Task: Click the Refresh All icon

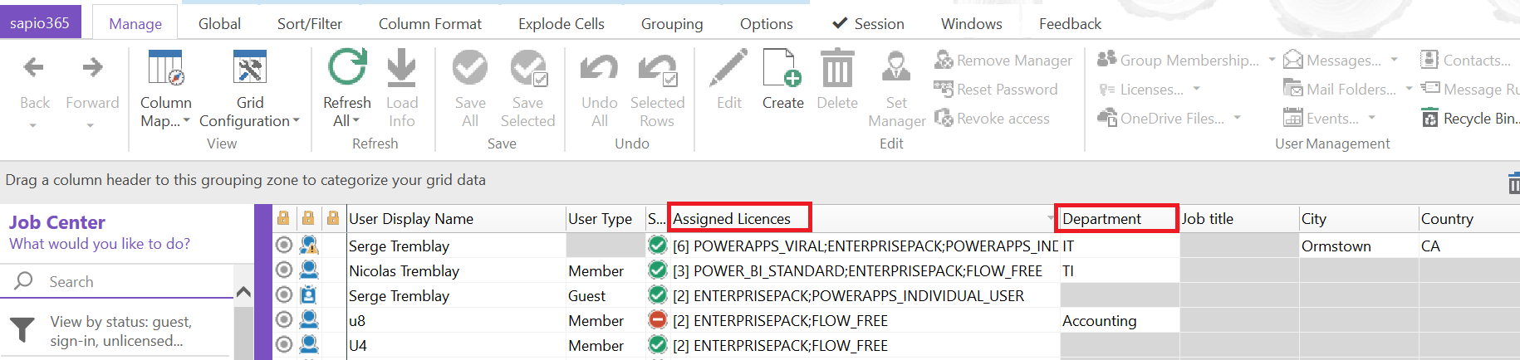Action: (x=346, y=68)
